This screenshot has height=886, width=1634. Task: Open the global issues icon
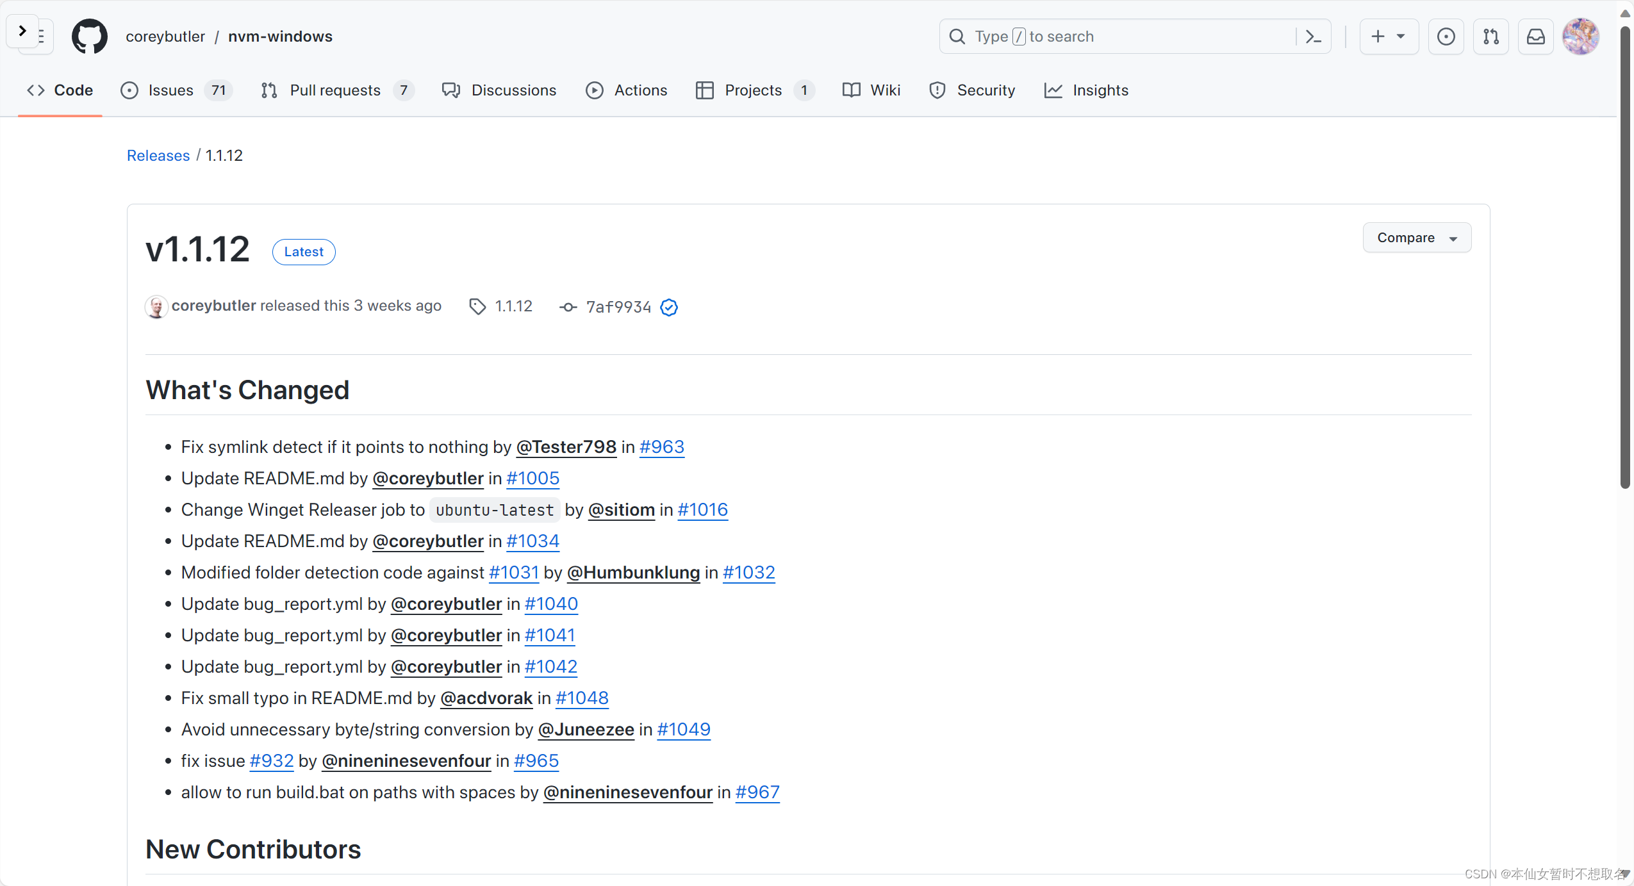[1446, 37]
